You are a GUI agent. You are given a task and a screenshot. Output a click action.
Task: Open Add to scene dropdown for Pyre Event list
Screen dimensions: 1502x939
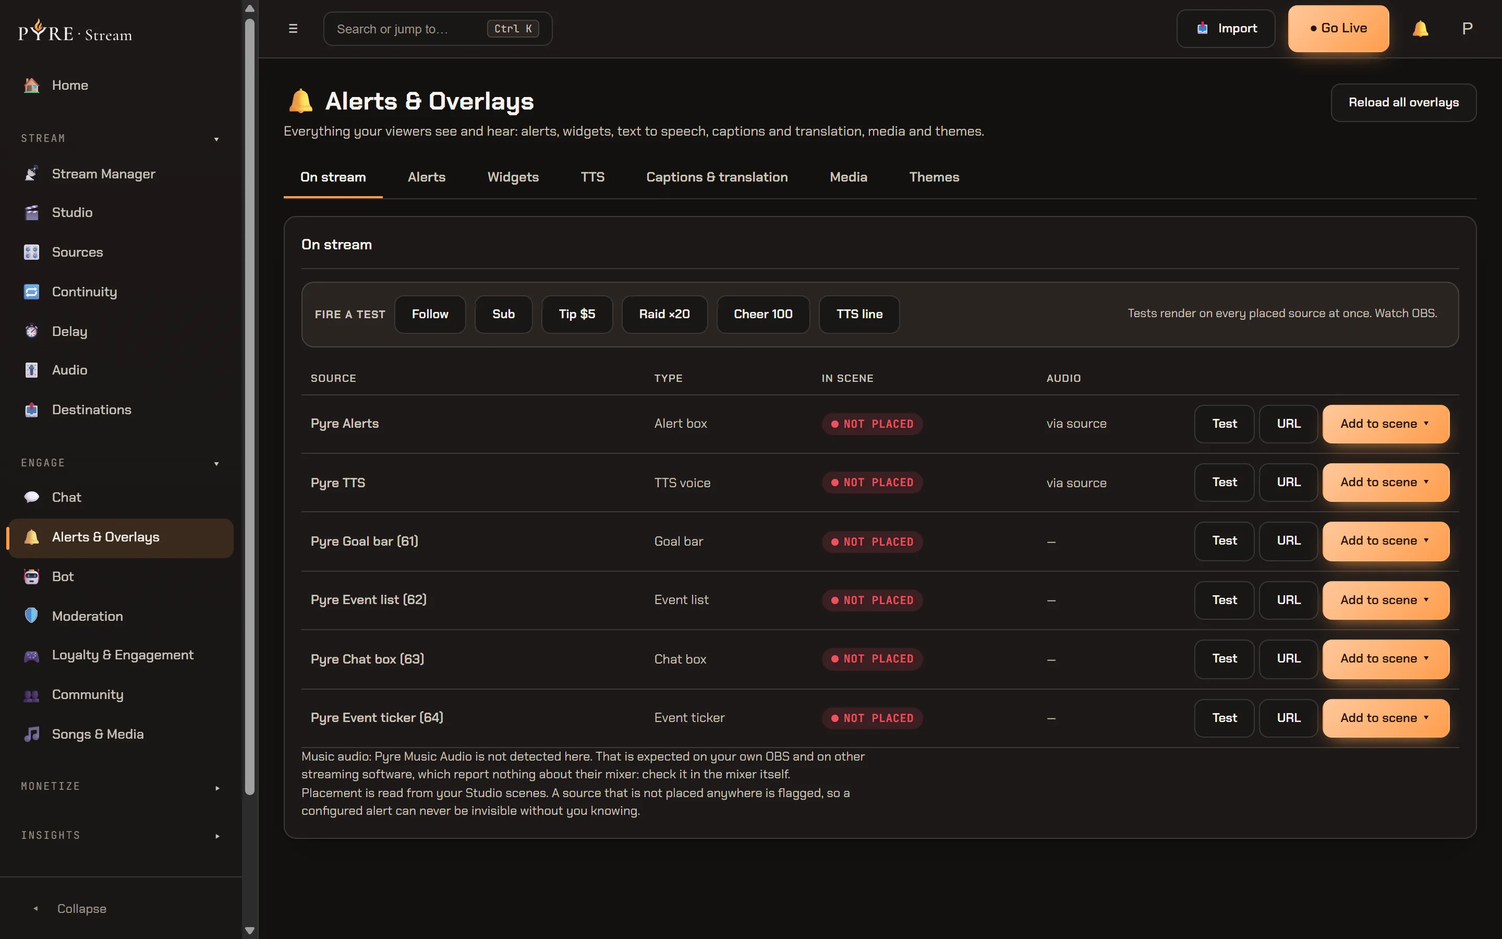click(x=1386, y=600)
